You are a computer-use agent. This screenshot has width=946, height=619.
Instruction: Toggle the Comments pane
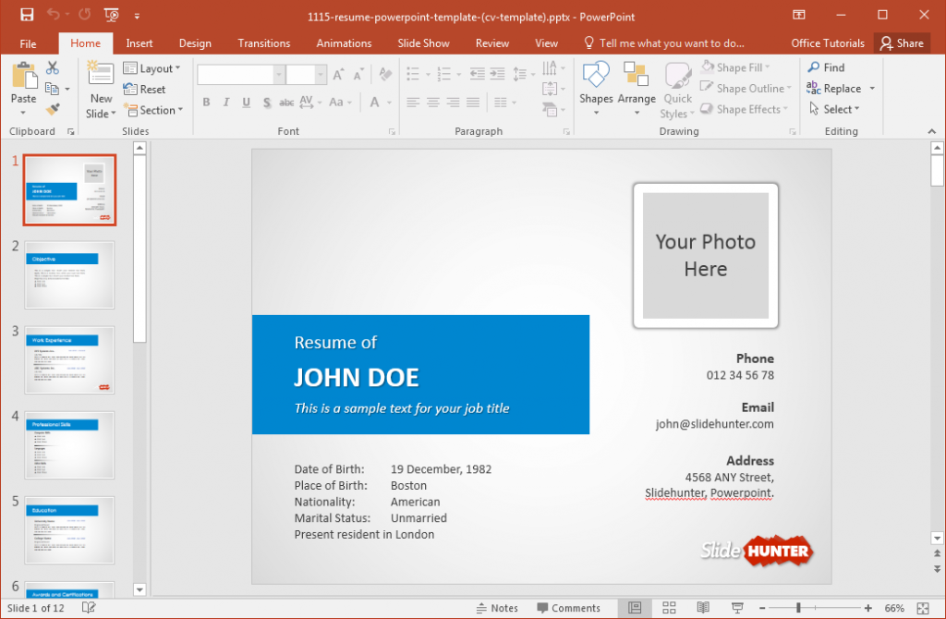pos(567,608)
